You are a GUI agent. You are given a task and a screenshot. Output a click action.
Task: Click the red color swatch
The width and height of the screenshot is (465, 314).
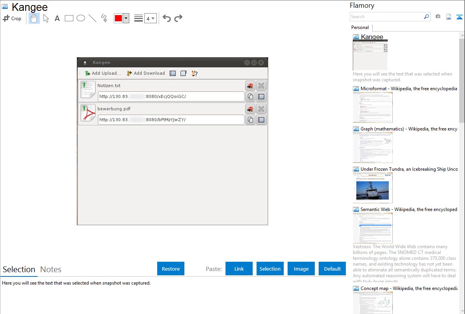(118, 18)
